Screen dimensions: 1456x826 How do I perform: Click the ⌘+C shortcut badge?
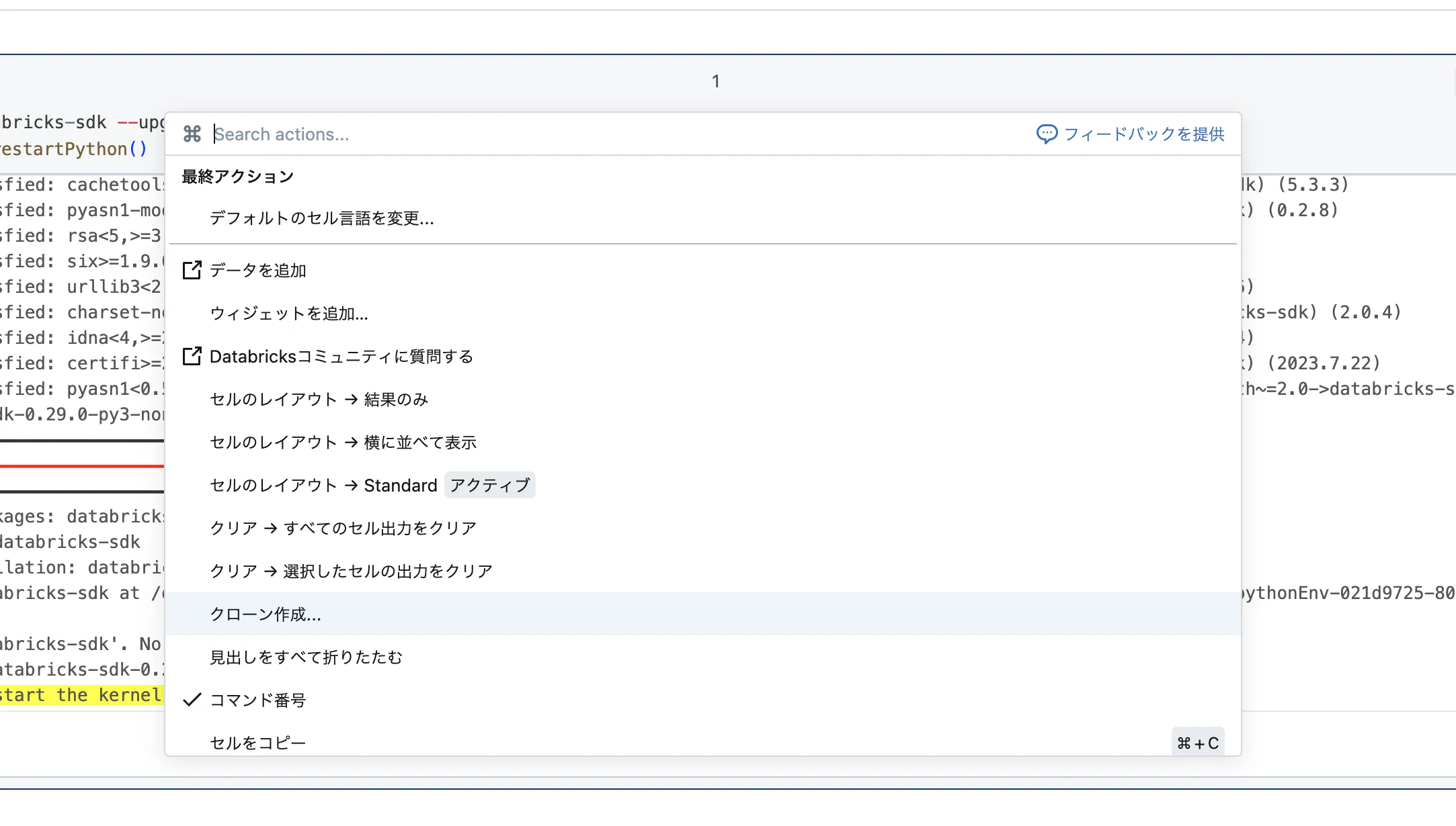click(1198, 743)
